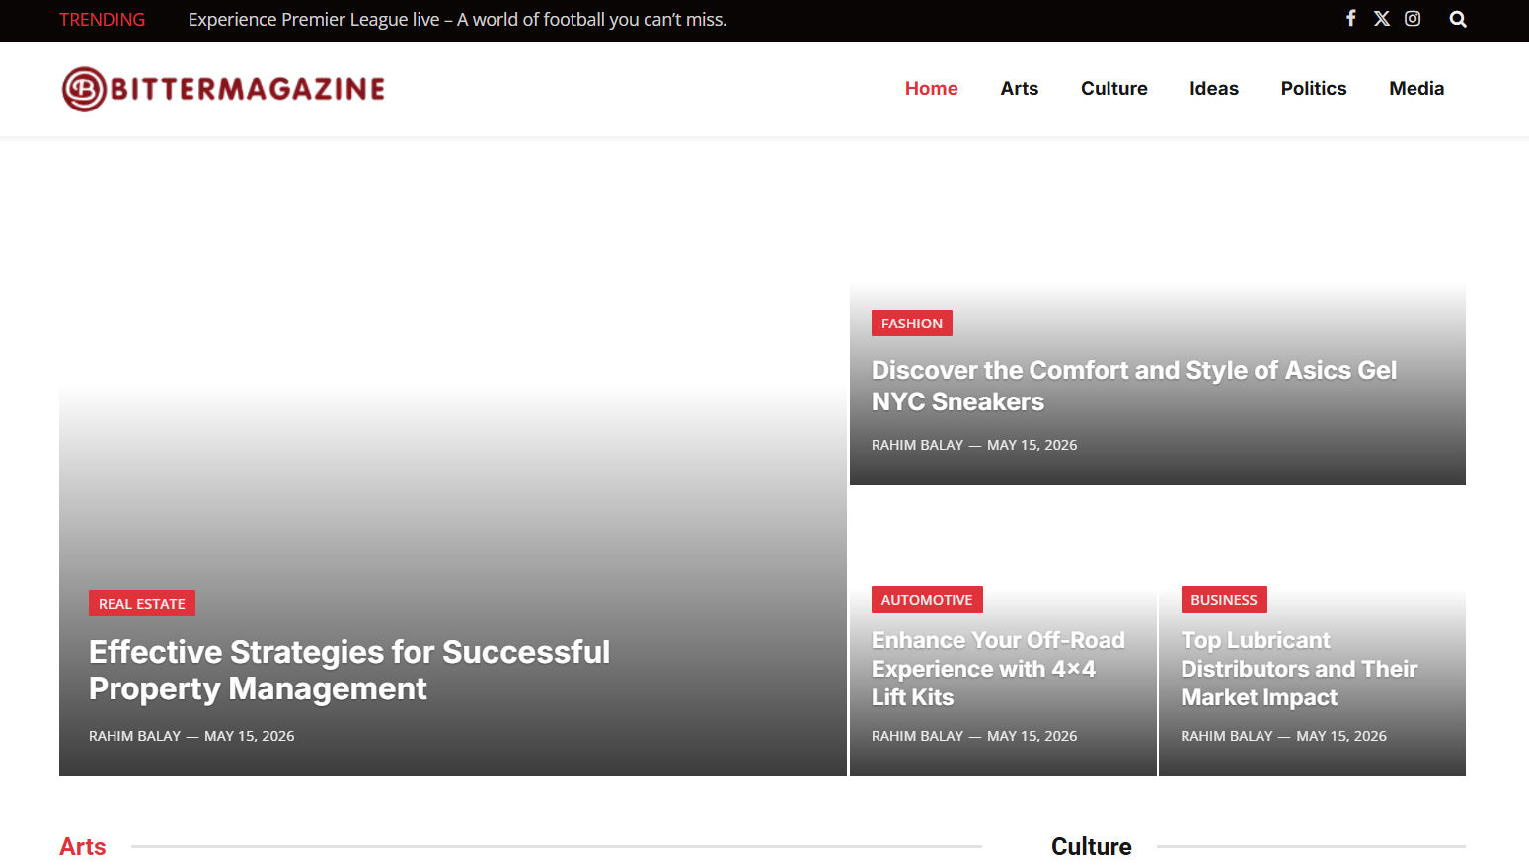
Task: View author Rahim Balay on Asics sneakers post
Action: (917, 445)
